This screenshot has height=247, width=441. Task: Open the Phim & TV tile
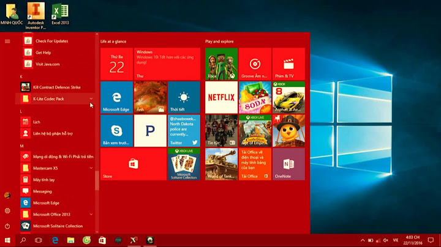(x=288, y=64)
